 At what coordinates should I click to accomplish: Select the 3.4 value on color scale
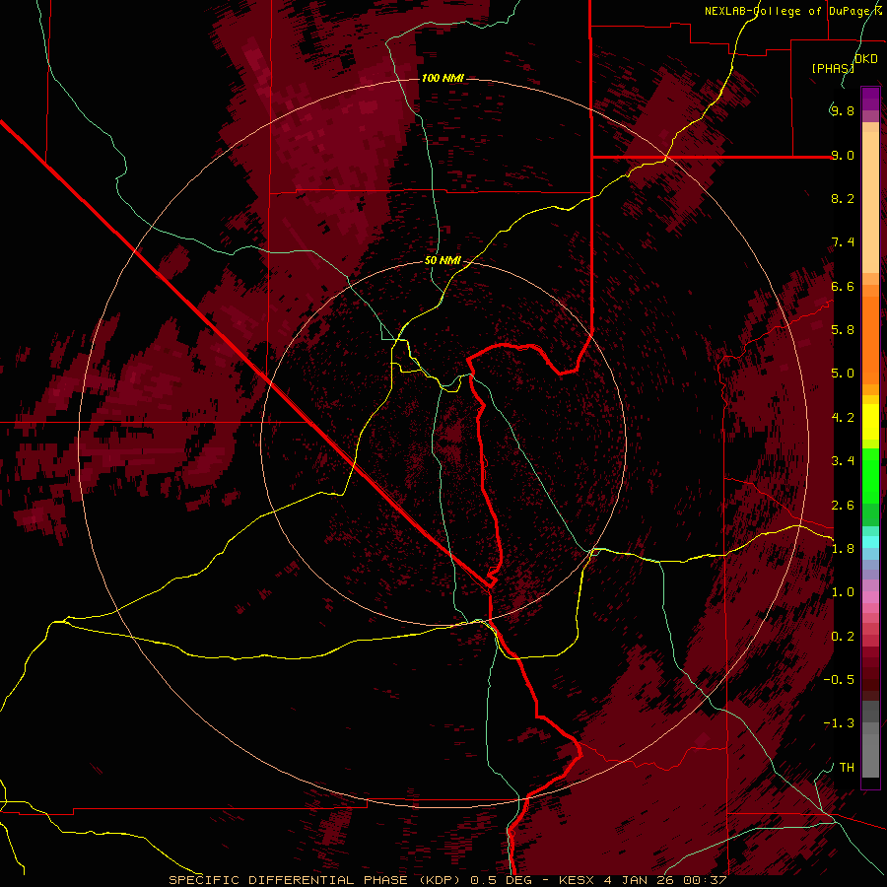843,461
